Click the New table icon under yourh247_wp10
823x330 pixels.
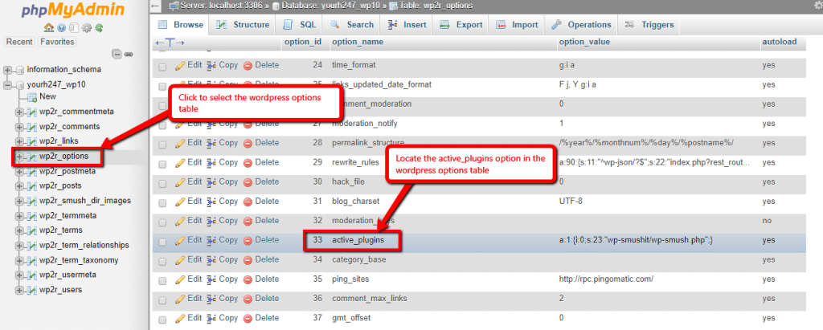pyautogui.click(x=32, y=97)
